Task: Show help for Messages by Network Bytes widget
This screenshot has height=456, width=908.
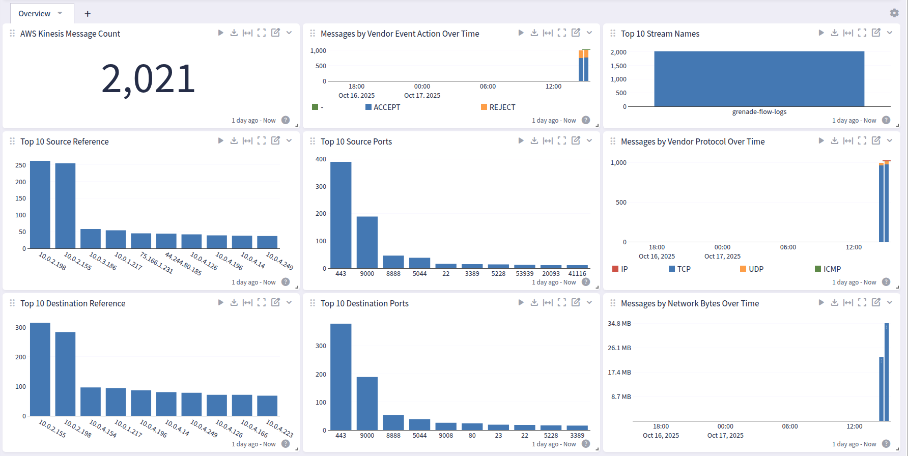Action: click(886, 444)
